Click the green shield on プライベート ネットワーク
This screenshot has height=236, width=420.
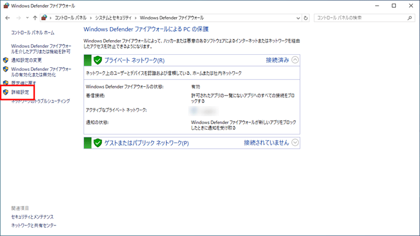[98, 60]
